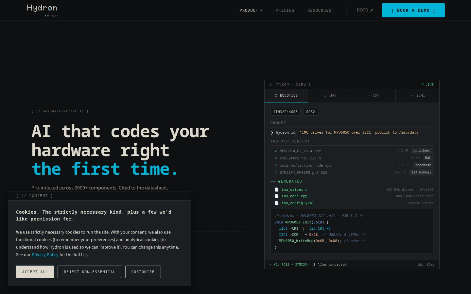Click the 3 files generated status text

tap(330, 265)
